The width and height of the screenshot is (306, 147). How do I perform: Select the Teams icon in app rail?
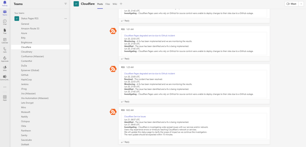5,12
